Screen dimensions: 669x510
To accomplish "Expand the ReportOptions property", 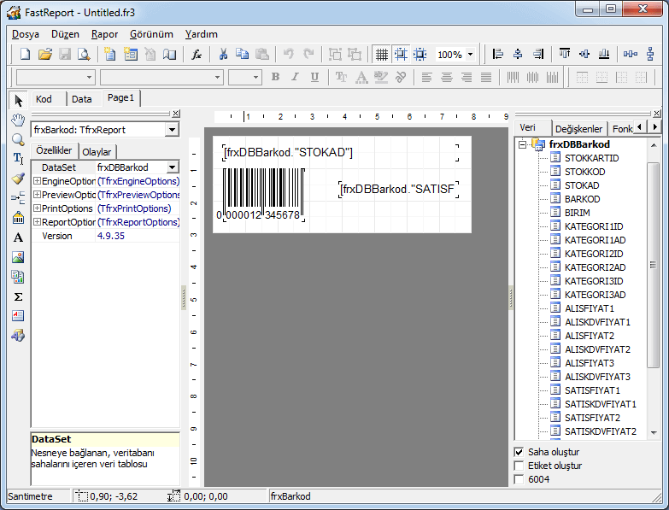I will coord(37,222).
